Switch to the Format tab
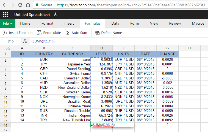The width and height of the screenshot is (208, 132). pos(47,23)
